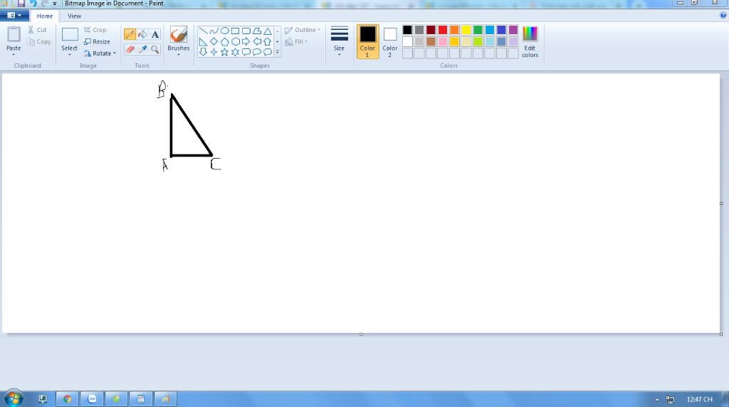The height and width of the screenshot is (407, 729).
Task: Open the Paste dropdown arrow
Action: [x=14, y=55]
